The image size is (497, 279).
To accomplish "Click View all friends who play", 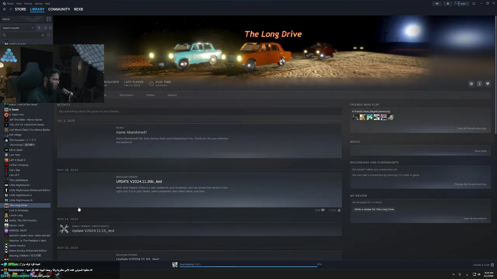I will pyautogui.click(x=472, y=128).
